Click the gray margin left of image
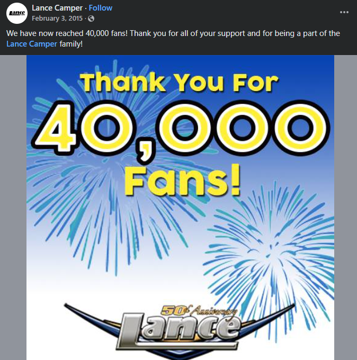 (x=13, y=212)
